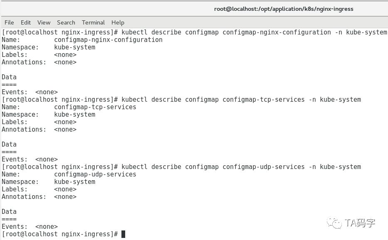Click the describe configmap-nginx-configuration command line

coord(254,32)
